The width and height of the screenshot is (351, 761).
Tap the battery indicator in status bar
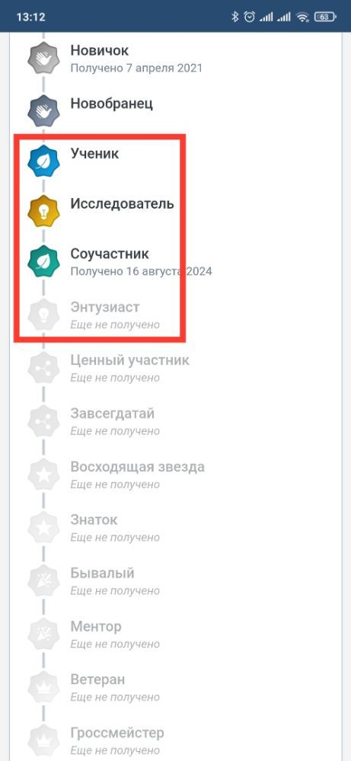coord(325,17)
